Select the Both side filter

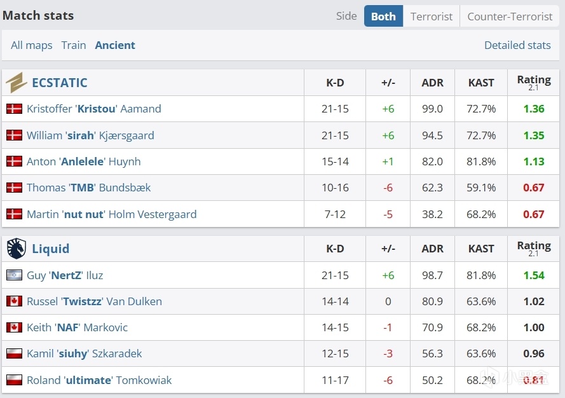(383, 17)
